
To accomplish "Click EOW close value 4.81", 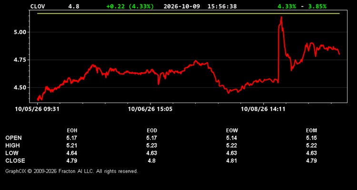I will 231,161.
